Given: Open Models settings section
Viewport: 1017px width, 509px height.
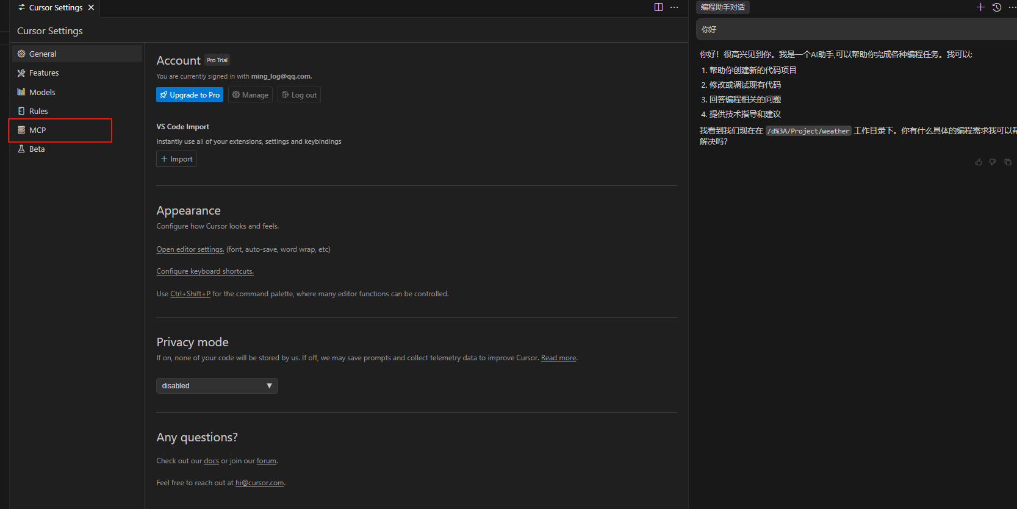Looking at the screenshot, I should pyautogui.click(x=77, y=92).
